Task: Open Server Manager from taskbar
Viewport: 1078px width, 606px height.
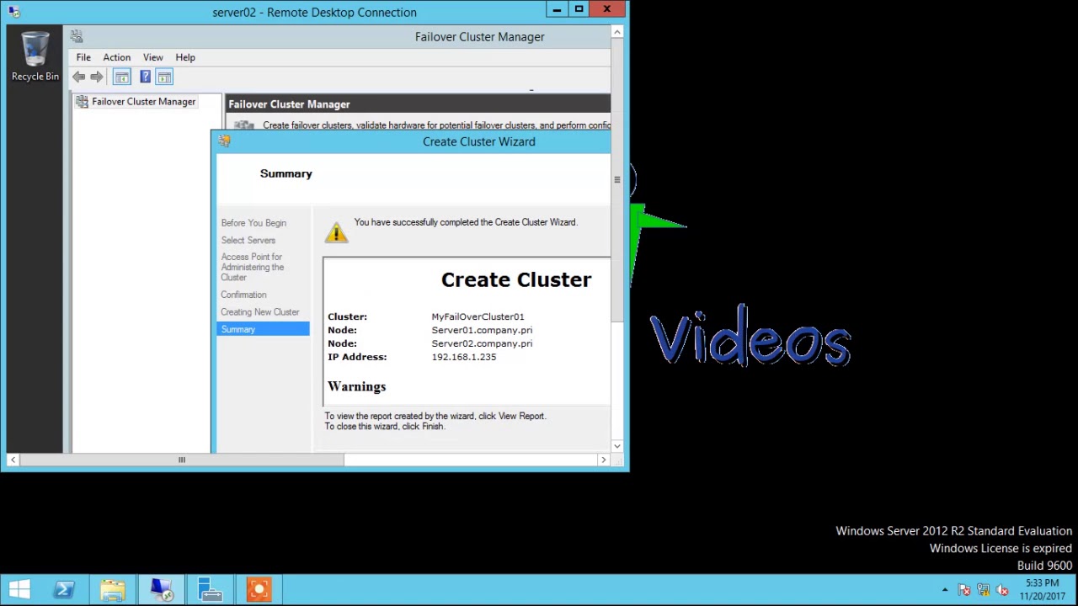Action: 210,590
